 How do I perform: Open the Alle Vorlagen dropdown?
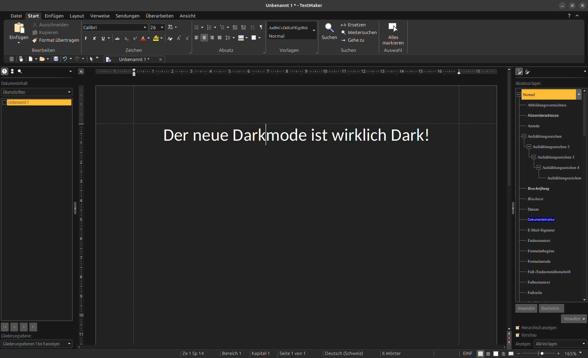560,344
